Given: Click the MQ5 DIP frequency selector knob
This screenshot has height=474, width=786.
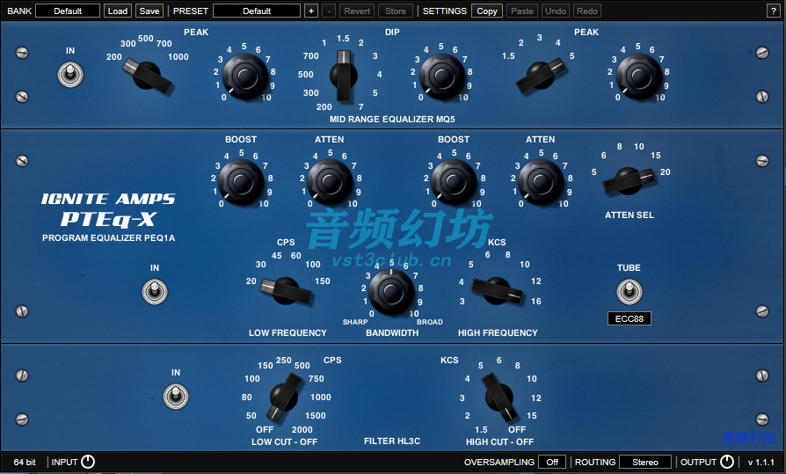Looking at the screenshot, I should click(344, 76).
